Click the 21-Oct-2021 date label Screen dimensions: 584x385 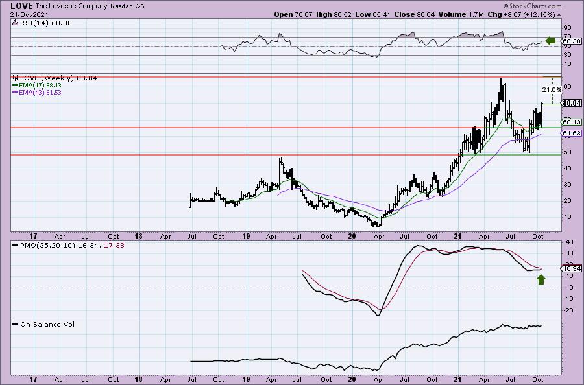tap(29, 15)
